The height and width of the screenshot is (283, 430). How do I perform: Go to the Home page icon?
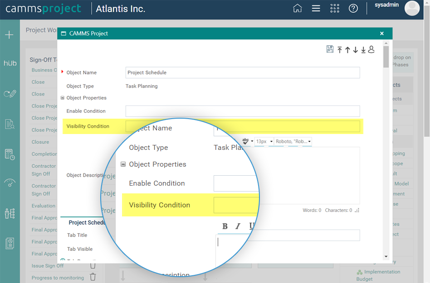tap(297, 9)
